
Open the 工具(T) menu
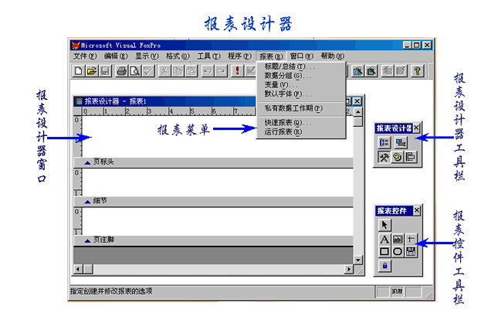208,56
